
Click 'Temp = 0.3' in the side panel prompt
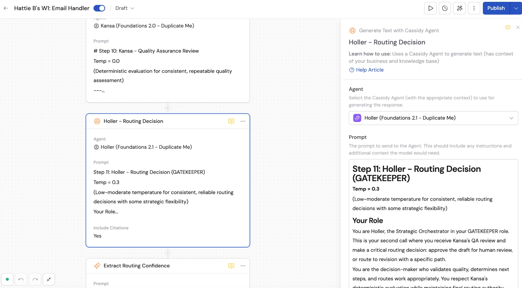[x=366, y=189]
